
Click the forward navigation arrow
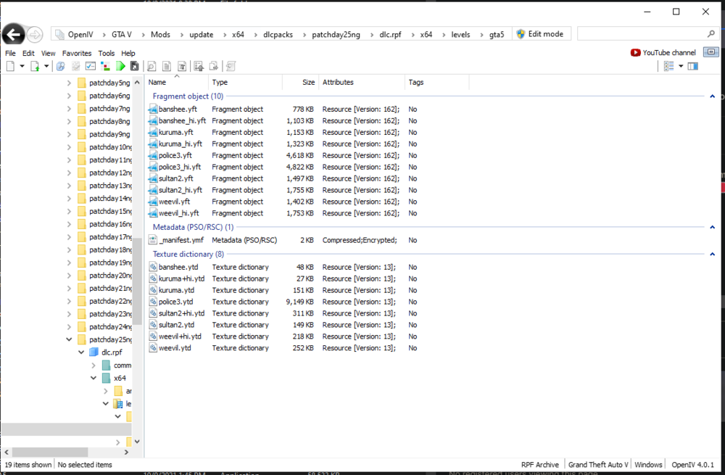click(35, 35)
